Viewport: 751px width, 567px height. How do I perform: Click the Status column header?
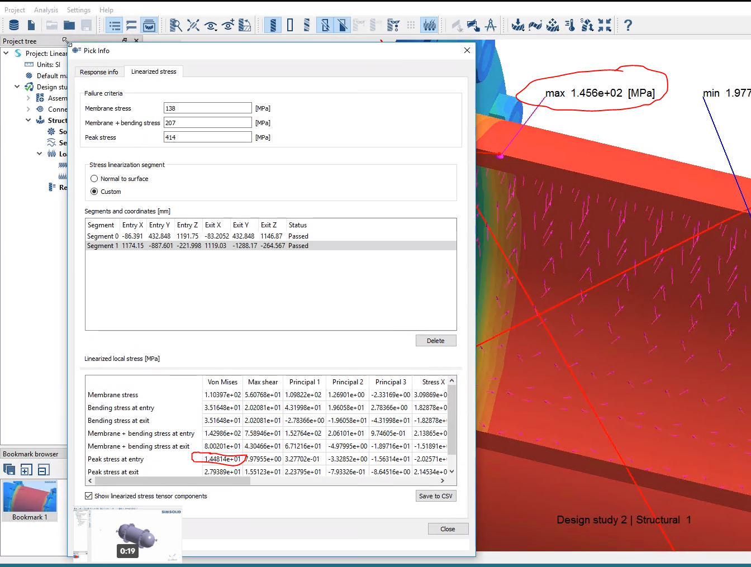pos(298,225)
